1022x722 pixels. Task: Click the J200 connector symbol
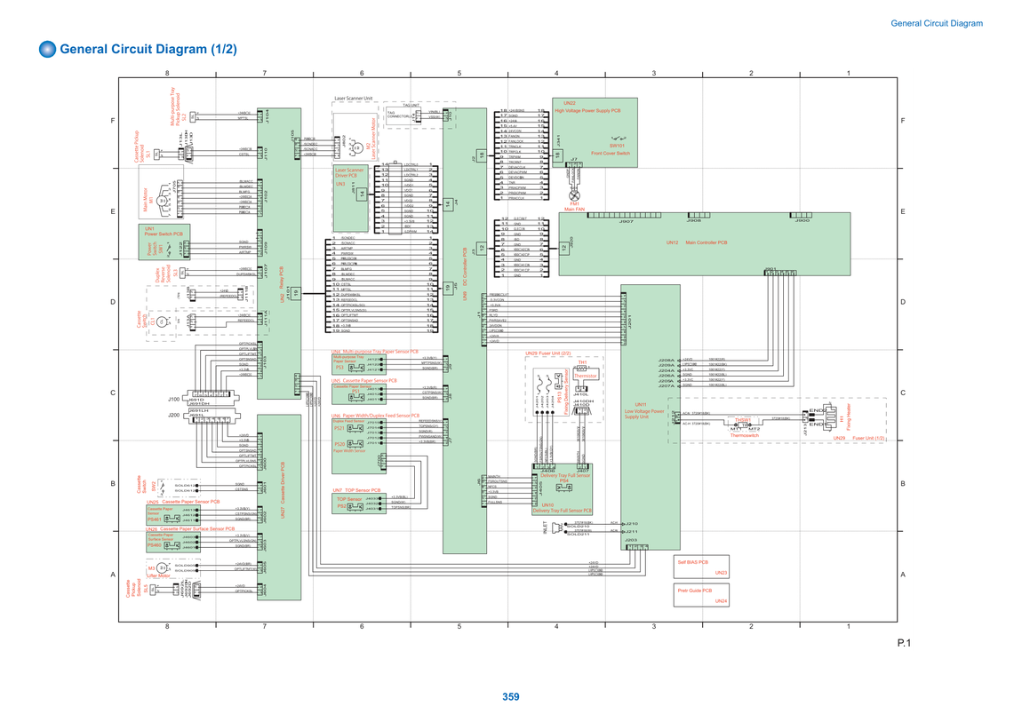tap(212, 417)
